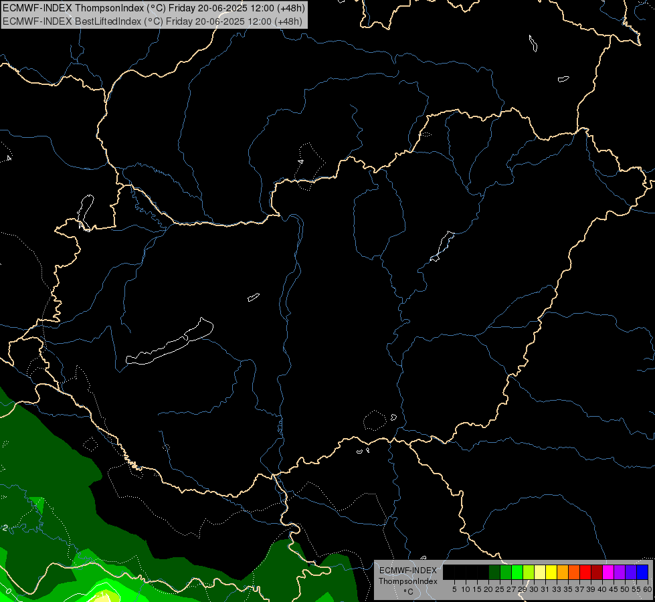Click the °C unit label in the legend

(409, 591)
